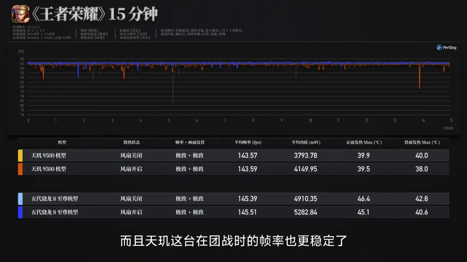Click the 90 label on the FPS axis

[22, 115]
